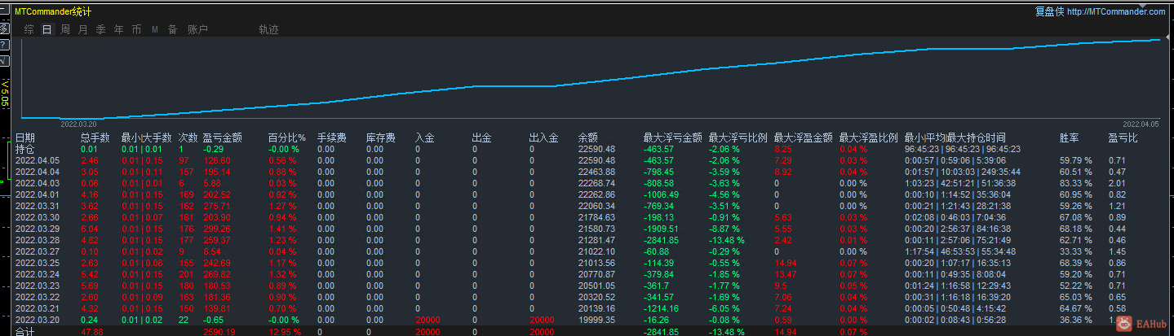Switch to the 年 (yearly) tab
The width and height of the screenshot is (1174, 336).
pyautogui.click(x=119, y=29)
